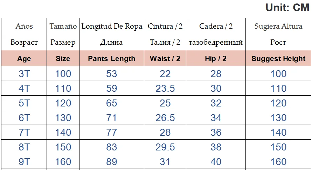
Task: Click the "Suggest Height" header cell
Action: coord(278,59)
